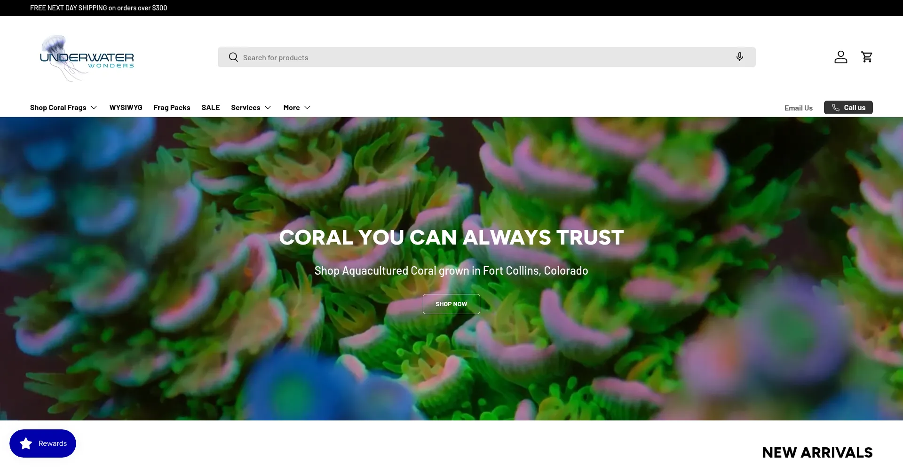Screen dimensions: 903x467
Task: Click the phone icon in Call us
Action: tap(836, 108)
